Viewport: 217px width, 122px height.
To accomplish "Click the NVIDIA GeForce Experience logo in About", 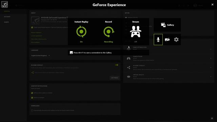I will pos(35,20).
